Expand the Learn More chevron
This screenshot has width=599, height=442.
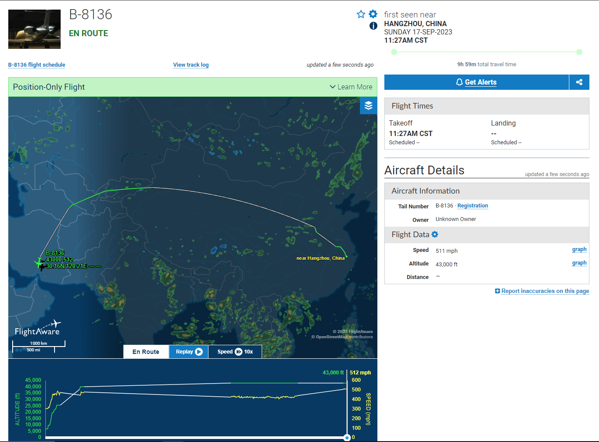[x=332, y=87]
